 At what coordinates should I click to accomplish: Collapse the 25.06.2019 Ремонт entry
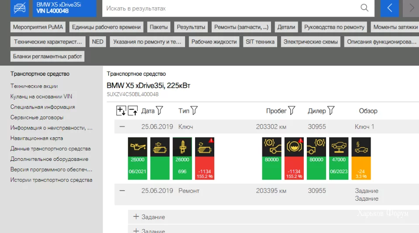pyautogui.click(x=122, y=191)
